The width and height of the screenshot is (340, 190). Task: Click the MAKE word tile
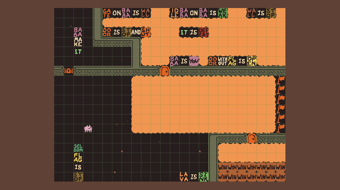pyautogui.click(x=78, y=42)
